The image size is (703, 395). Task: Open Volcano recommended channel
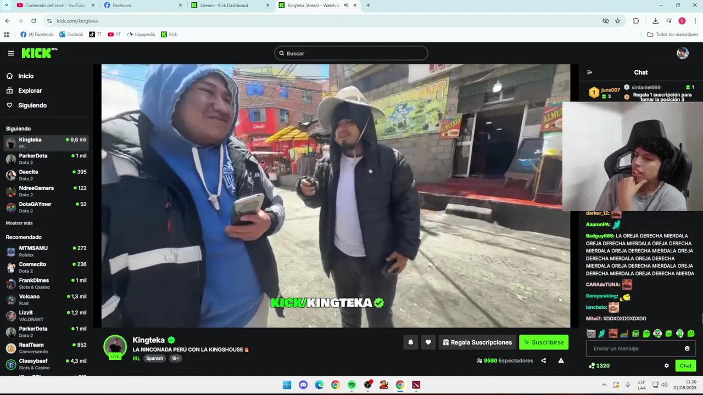pyautogui.click(x=47, y=300)
